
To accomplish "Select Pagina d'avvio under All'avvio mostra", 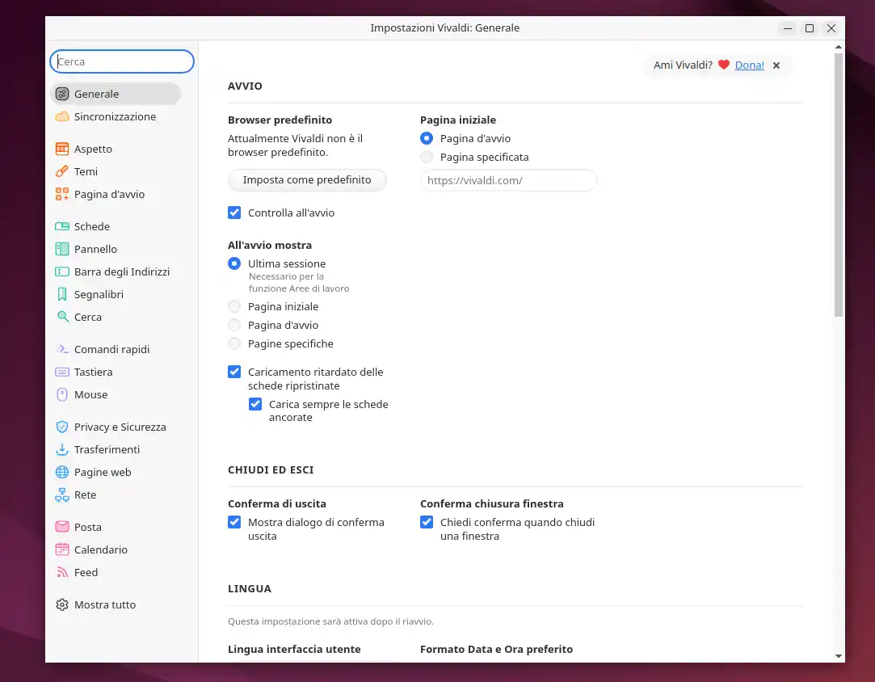I will 234,326.
